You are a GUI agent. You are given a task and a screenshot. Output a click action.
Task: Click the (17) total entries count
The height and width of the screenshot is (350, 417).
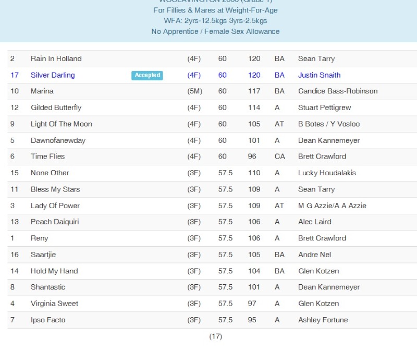(216, 336)
